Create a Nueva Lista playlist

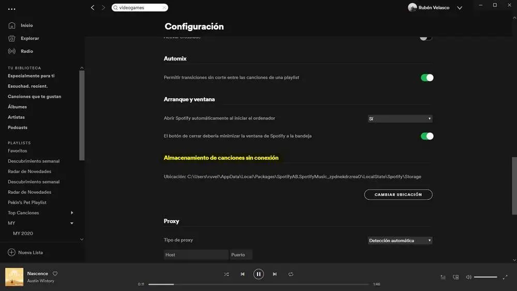25,252
